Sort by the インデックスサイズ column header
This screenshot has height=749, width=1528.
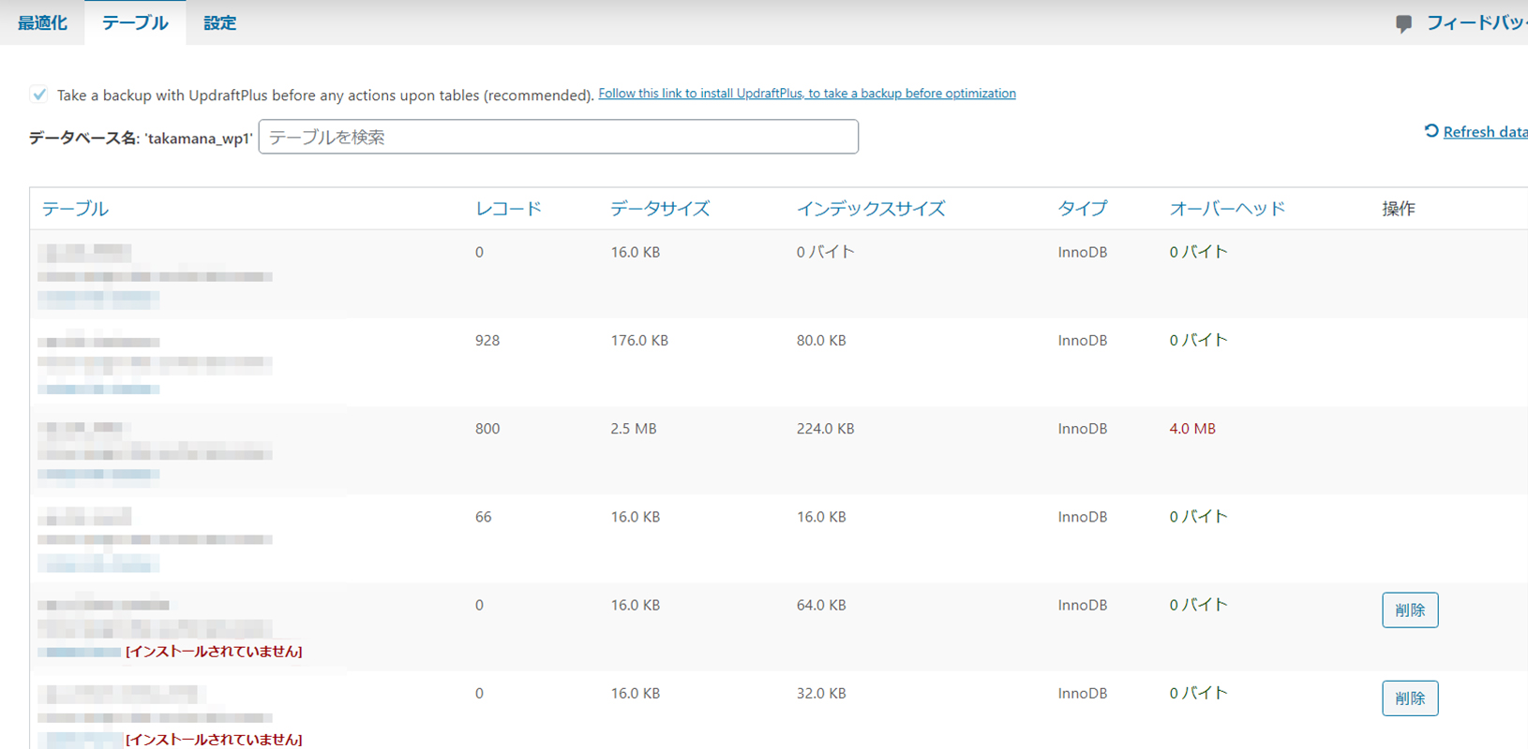pos(870,209)
